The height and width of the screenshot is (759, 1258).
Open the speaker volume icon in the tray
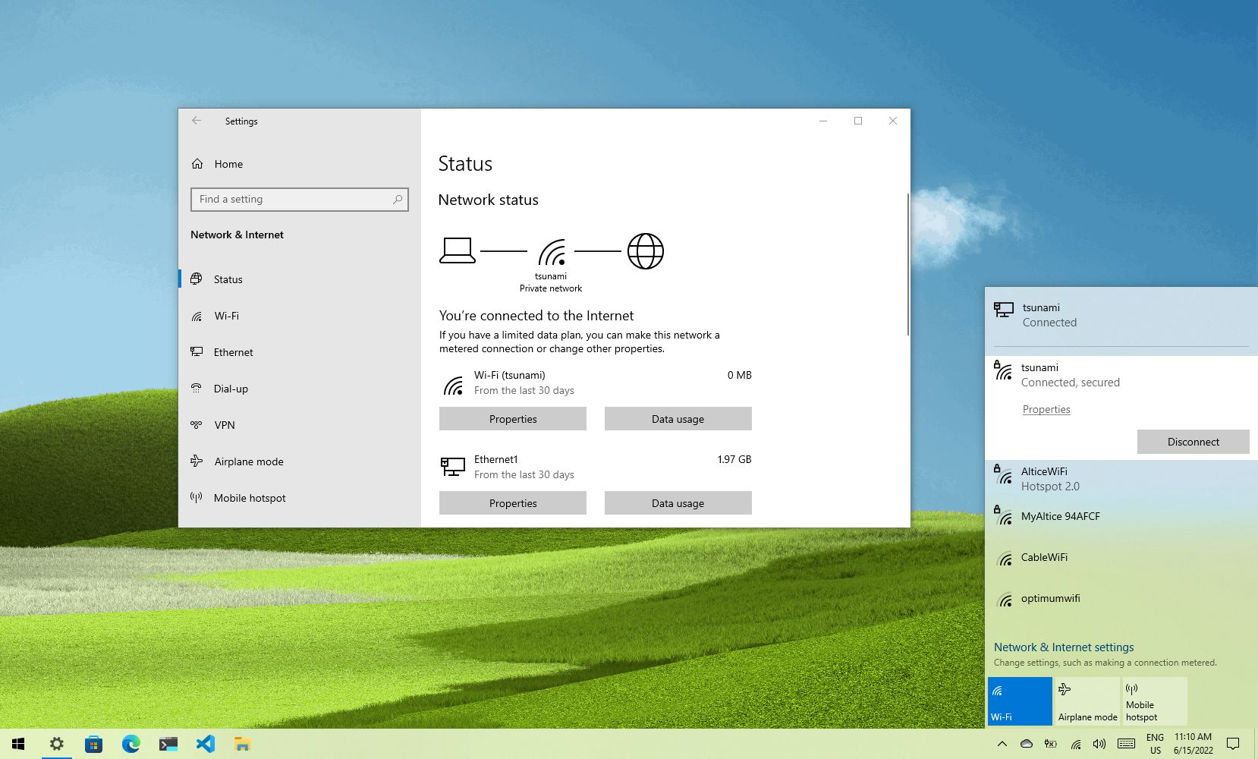[x=1099, y=744]
